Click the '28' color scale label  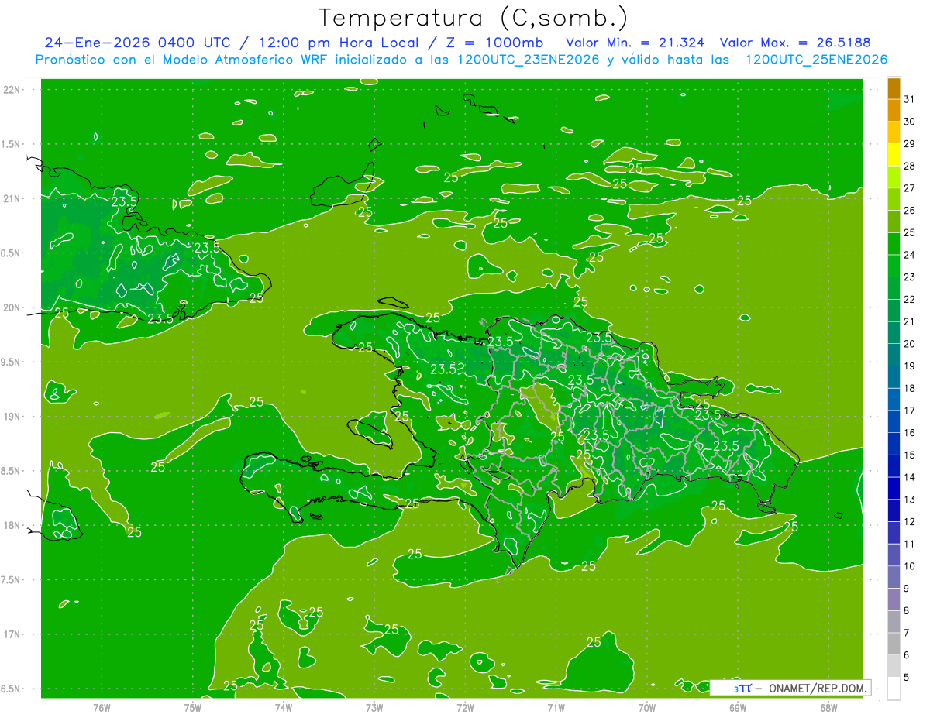point(910,166)
